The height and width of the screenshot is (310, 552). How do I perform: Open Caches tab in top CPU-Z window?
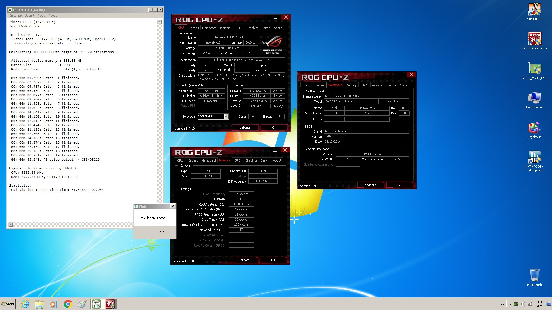(193, 28)
